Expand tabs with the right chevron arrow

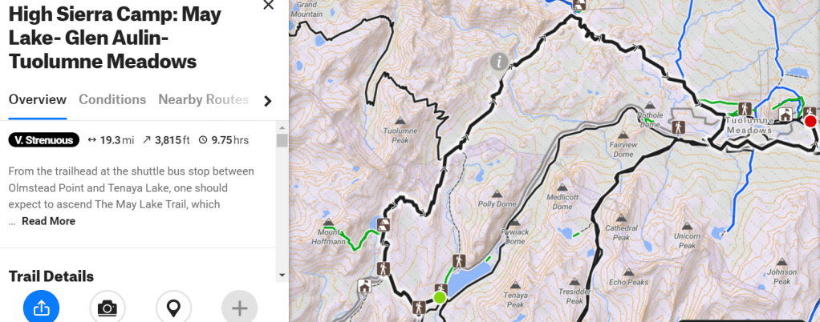(x=268, y=101)
